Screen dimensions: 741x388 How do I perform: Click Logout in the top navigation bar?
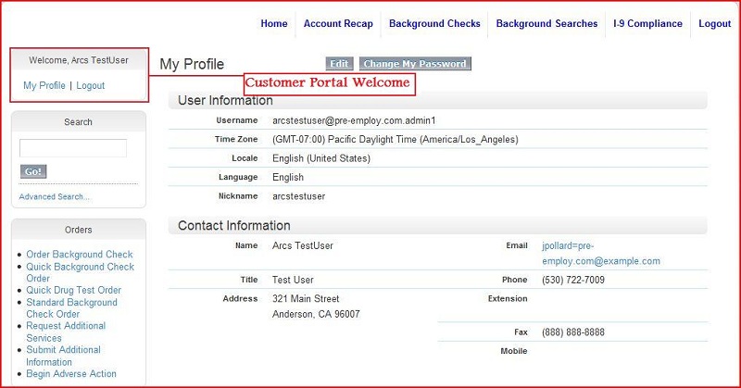coord(714,24)
